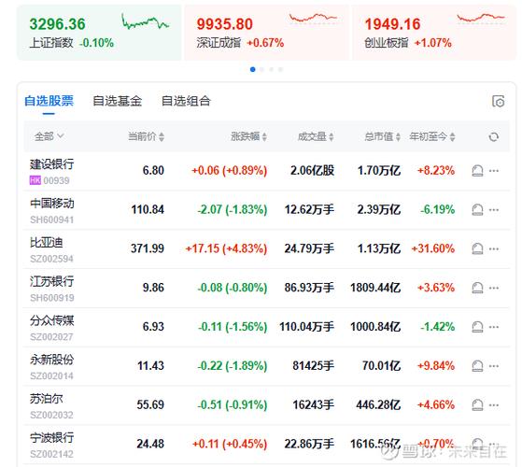Click the 深证成指 mini trend chart
522x467 pixels.
pos(313,19)
